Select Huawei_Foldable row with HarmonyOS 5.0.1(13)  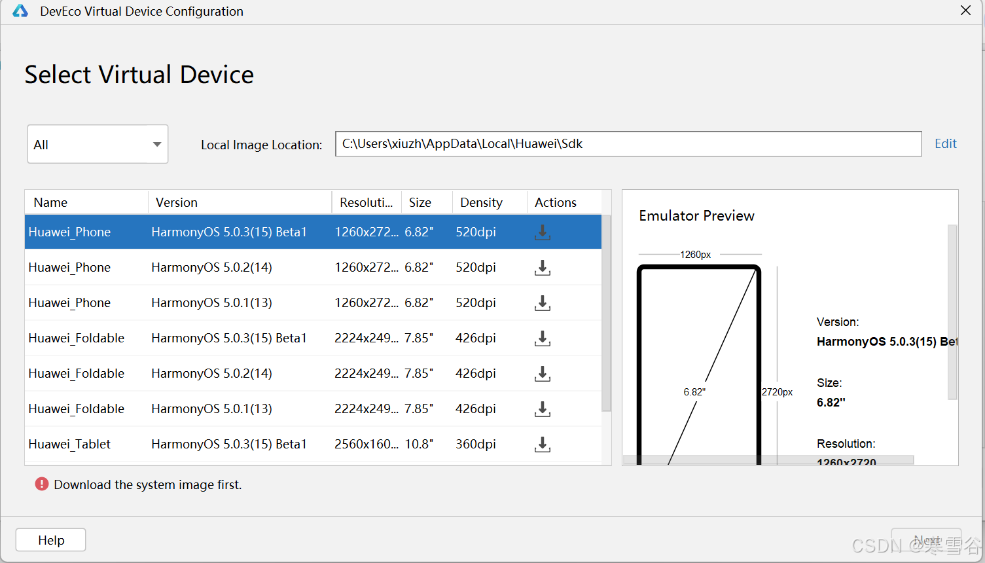[x=313, y=409]
